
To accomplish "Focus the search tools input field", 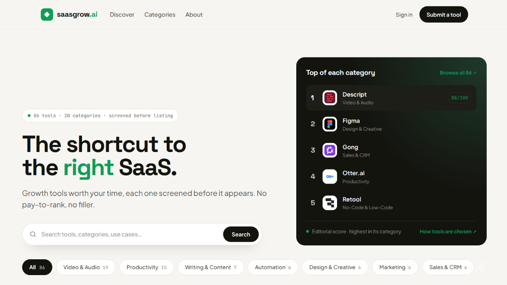I will [130, 234].
